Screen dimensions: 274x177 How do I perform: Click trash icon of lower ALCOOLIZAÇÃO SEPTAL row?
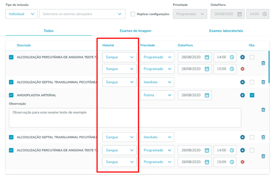pos(263,137)
